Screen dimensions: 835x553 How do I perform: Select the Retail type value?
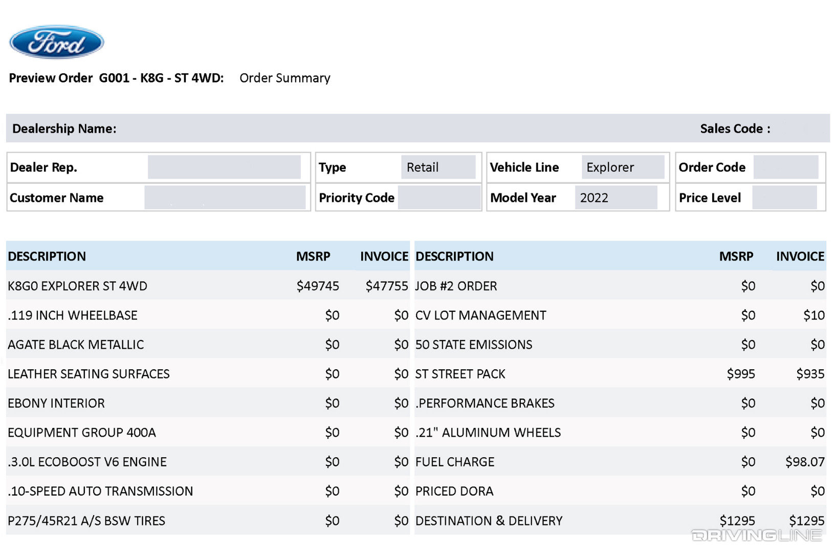pos(438,166)
